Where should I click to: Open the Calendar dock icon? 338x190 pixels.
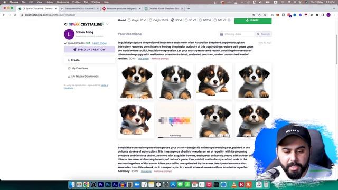point(194,185)
